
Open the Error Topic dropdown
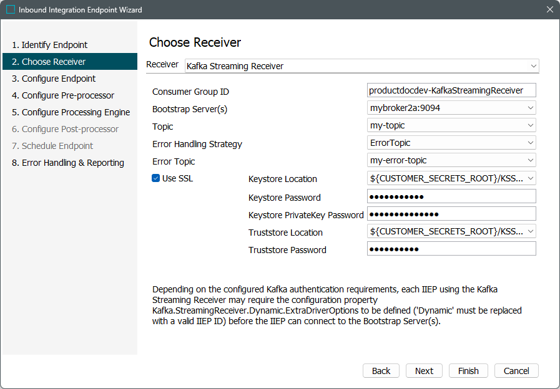pyautogui.click(x=529, y=161)
